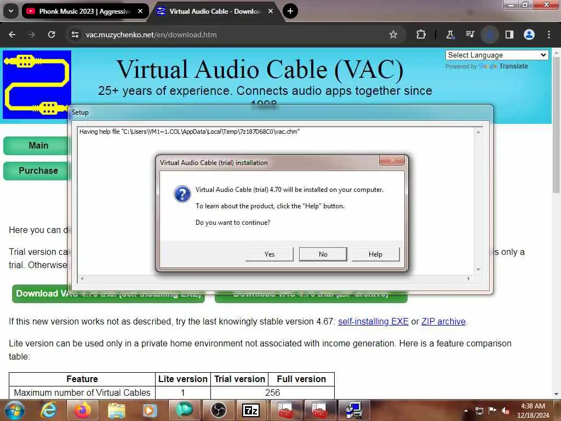Open Action Center flag tray icon
The height and width of the screenshot is (421, 561).
pyautogui.click(x=493, y=411)
